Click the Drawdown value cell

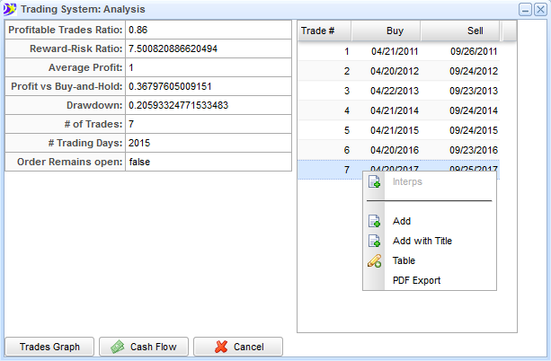[208, 105]
